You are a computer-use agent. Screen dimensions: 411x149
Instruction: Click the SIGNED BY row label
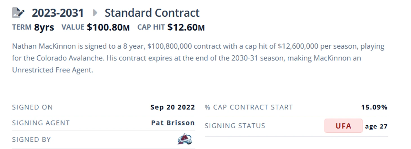tap(32, 139)
